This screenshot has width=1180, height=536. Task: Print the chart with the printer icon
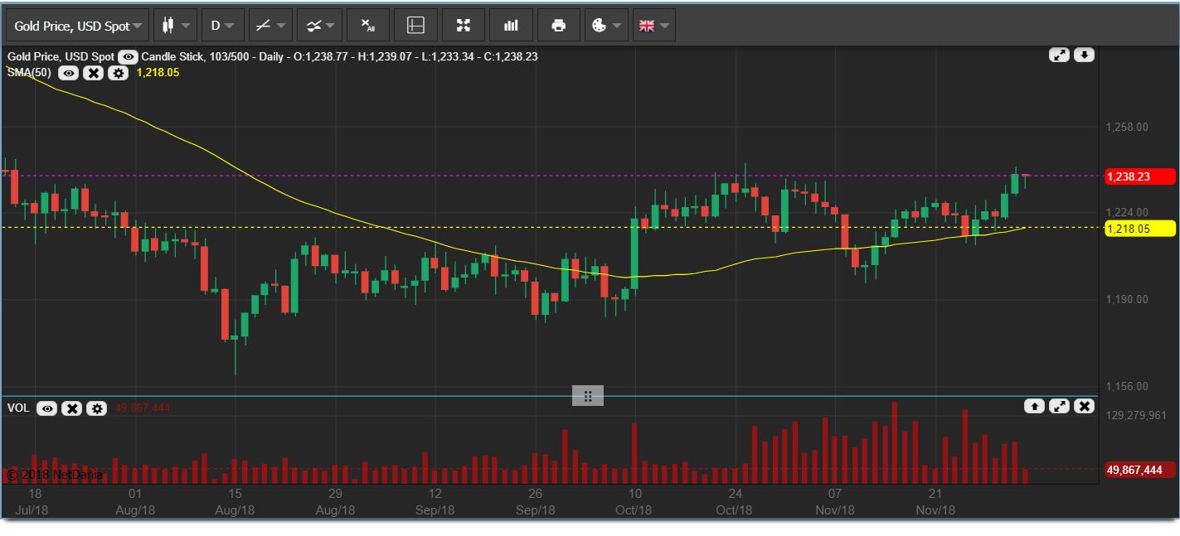coord(558,26)
